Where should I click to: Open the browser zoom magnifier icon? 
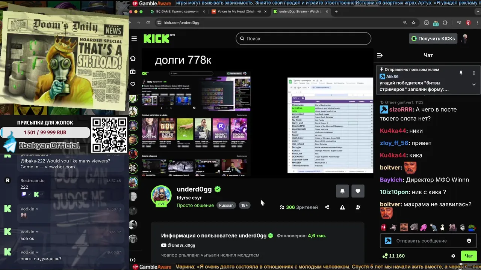coord(405,22)
